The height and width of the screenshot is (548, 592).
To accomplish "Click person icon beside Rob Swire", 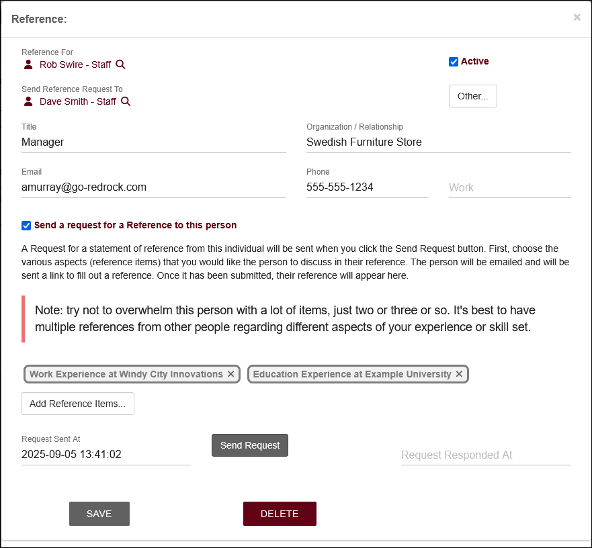I will [28, 65].
